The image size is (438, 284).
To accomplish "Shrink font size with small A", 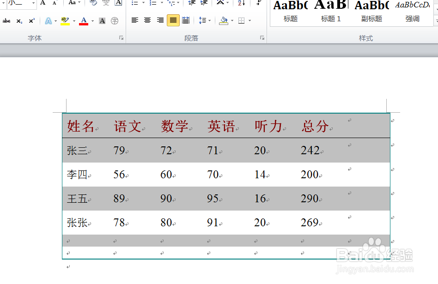I will tap(55, 3).
